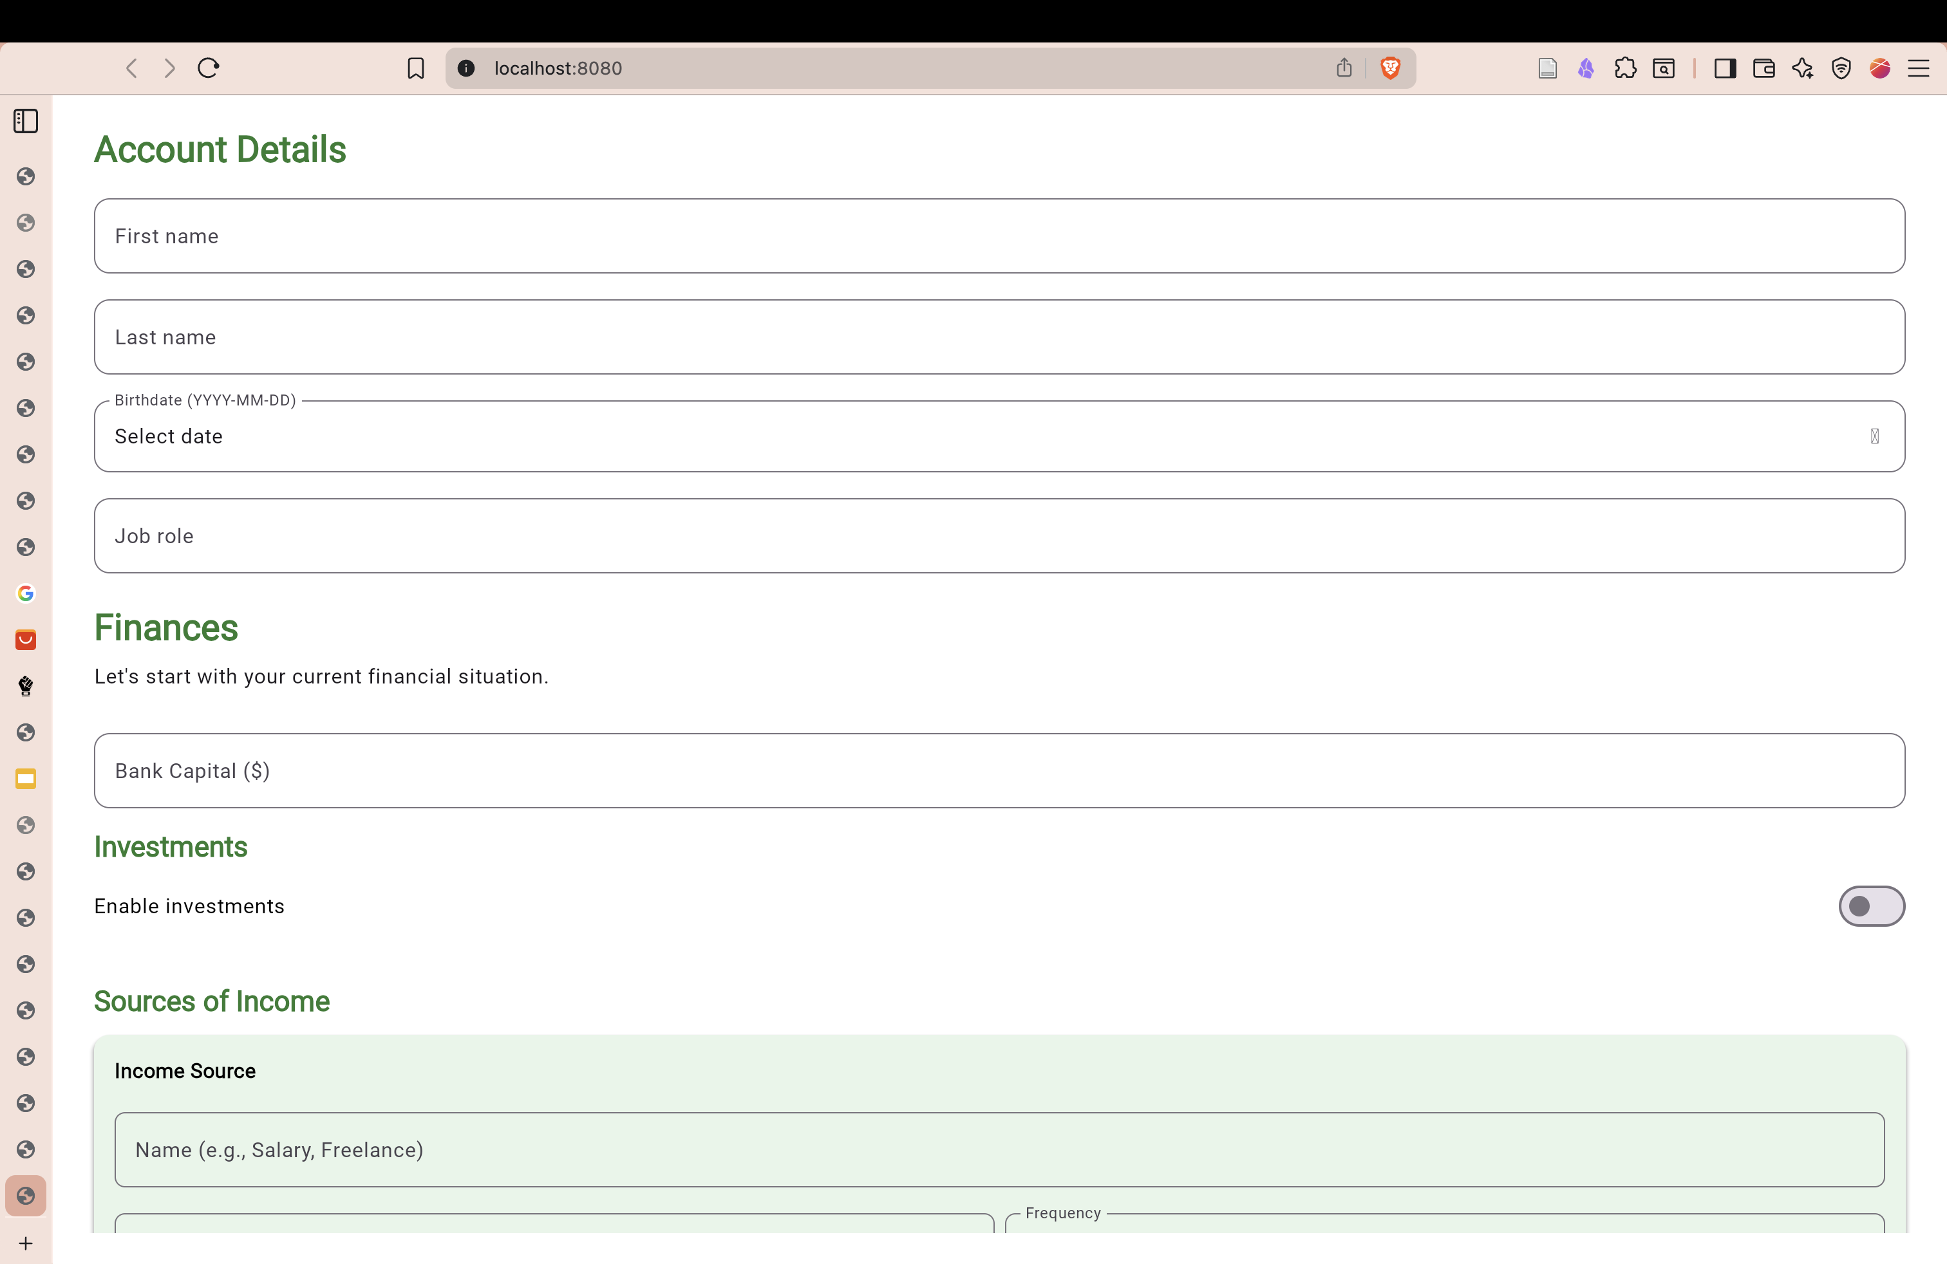1947x1264 pixels.
Task: Launch the Leo AI sparkle icon
Action: pyautogui.click(x=1802, y=68)
